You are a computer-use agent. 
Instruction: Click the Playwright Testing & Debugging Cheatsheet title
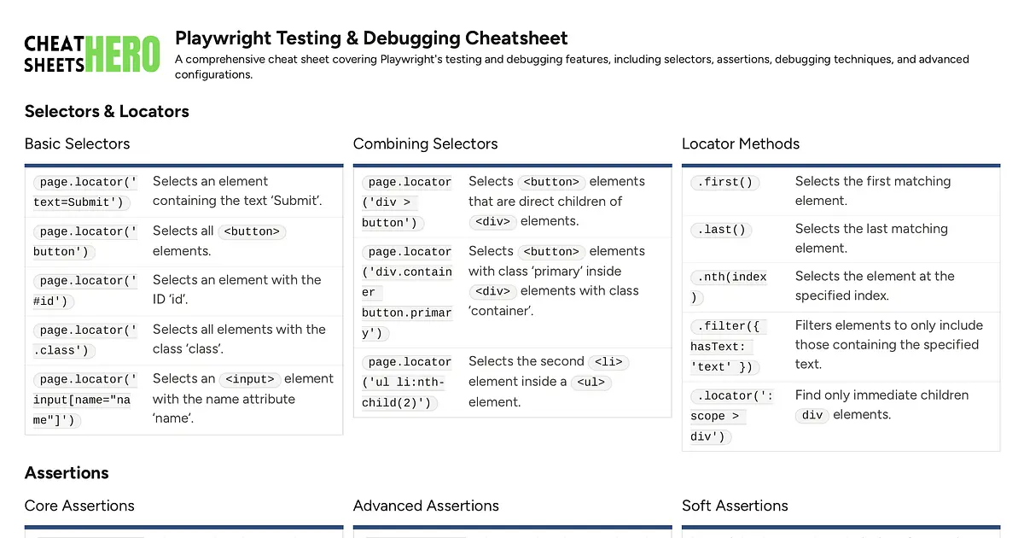click(371, 38)
